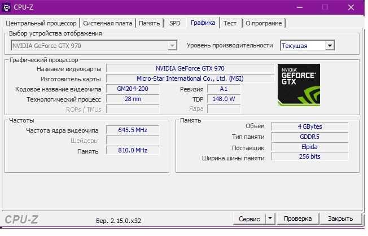The height and width of the screenshot is (236, 368).
Task: Click the Вер. 2.15.0.x32 version text
Action: pyautogui.click(x=119, y=221)
